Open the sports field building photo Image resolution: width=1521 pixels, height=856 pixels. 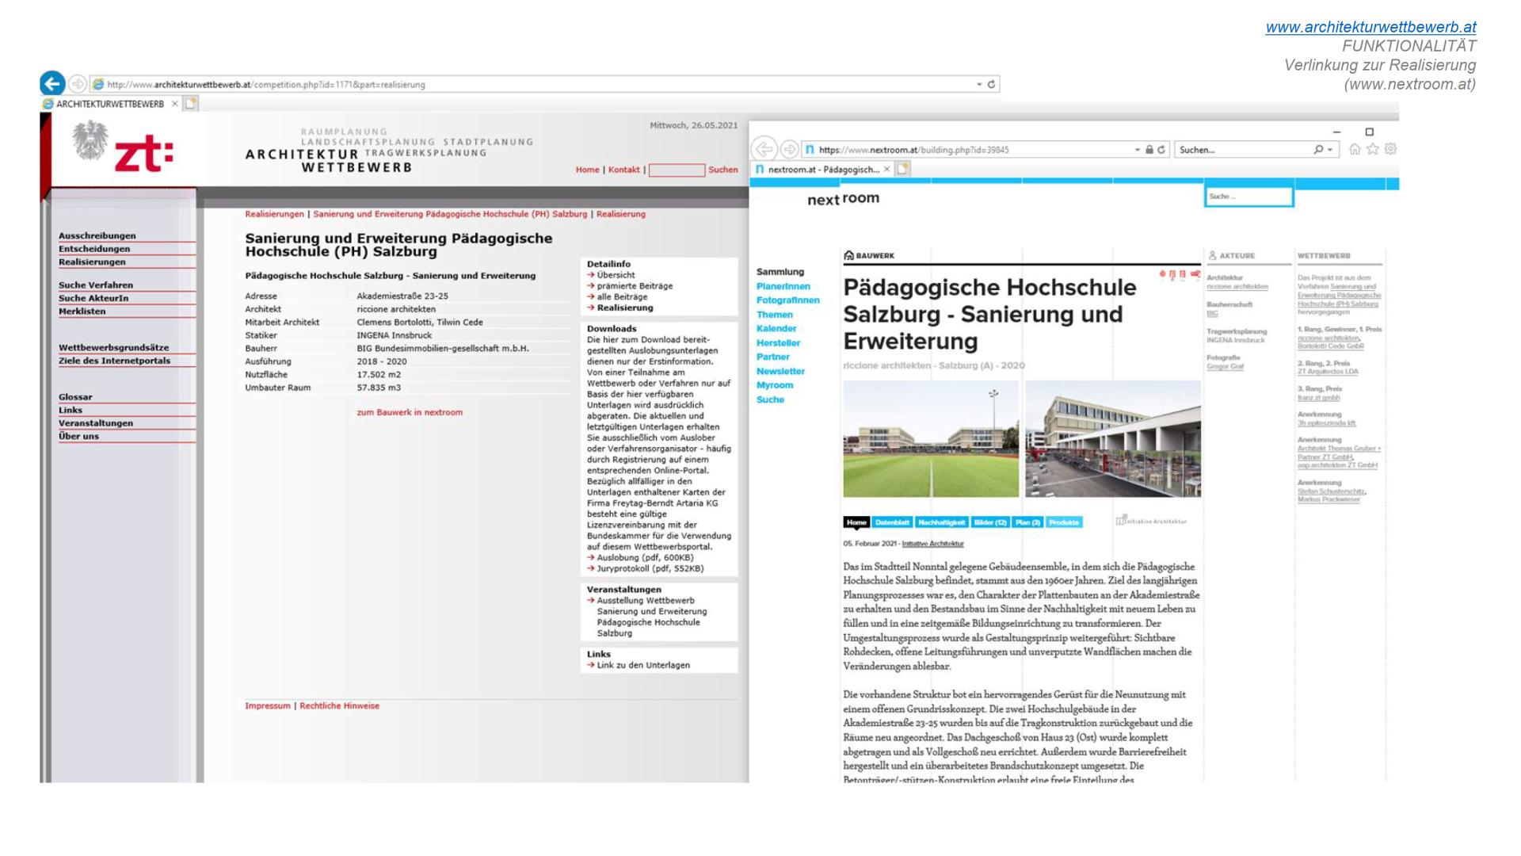[x=931, y=438]
